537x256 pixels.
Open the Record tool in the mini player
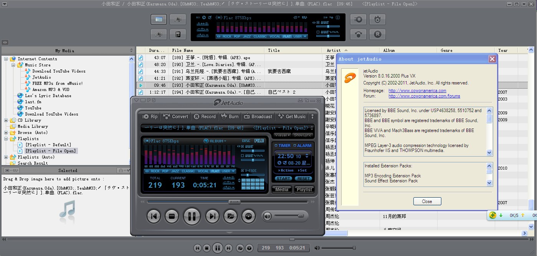205,116
